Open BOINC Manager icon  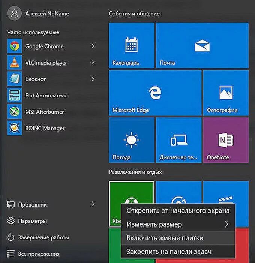pos(14,128)
